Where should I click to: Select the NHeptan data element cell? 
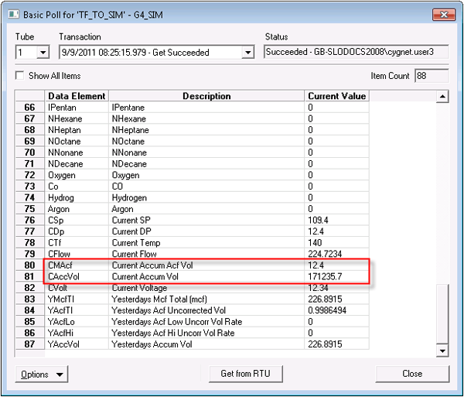77,130
